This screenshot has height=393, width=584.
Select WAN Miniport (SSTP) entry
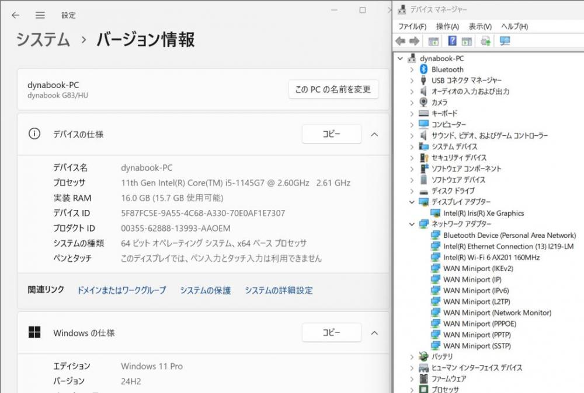point(477,346)
